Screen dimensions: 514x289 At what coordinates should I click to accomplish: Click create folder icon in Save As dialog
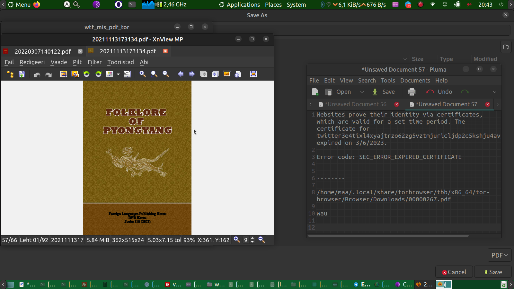(x=506, y=47)
